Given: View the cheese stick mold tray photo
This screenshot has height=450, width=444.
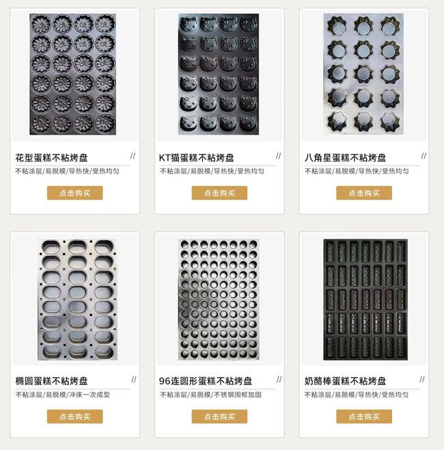Looking at the screenshot, I should pyautogui.click(x=365, y=300).
